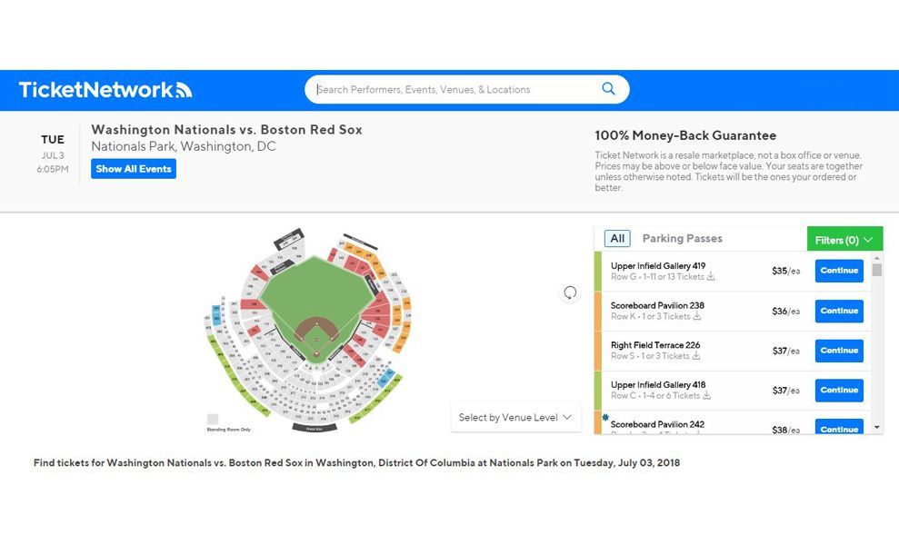899x545 pixels.
Task: Click the download icon on the Scoreboard Pavilion 238 listing
Action: coord(697,316)
